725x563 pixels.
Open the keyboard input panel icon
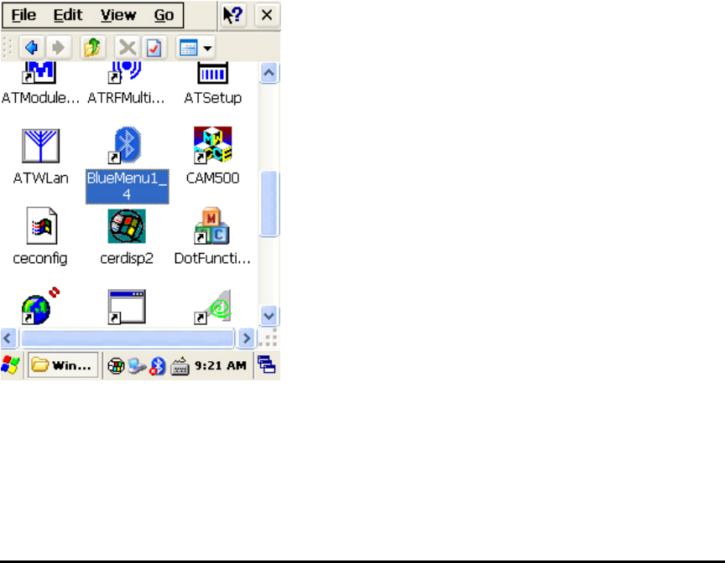(180, 366)
